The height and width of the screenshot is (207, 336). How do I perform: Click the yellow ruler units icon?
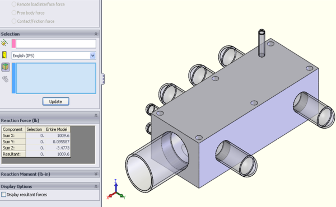pyautogui.click(x=4, y=55)
